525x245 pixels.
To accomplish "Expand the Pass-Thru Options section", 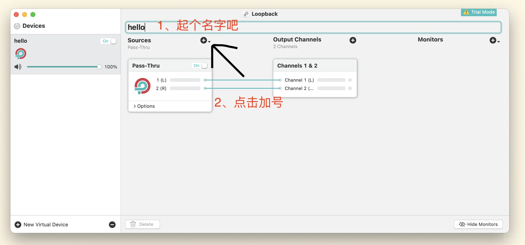I will tap(144, 106).
